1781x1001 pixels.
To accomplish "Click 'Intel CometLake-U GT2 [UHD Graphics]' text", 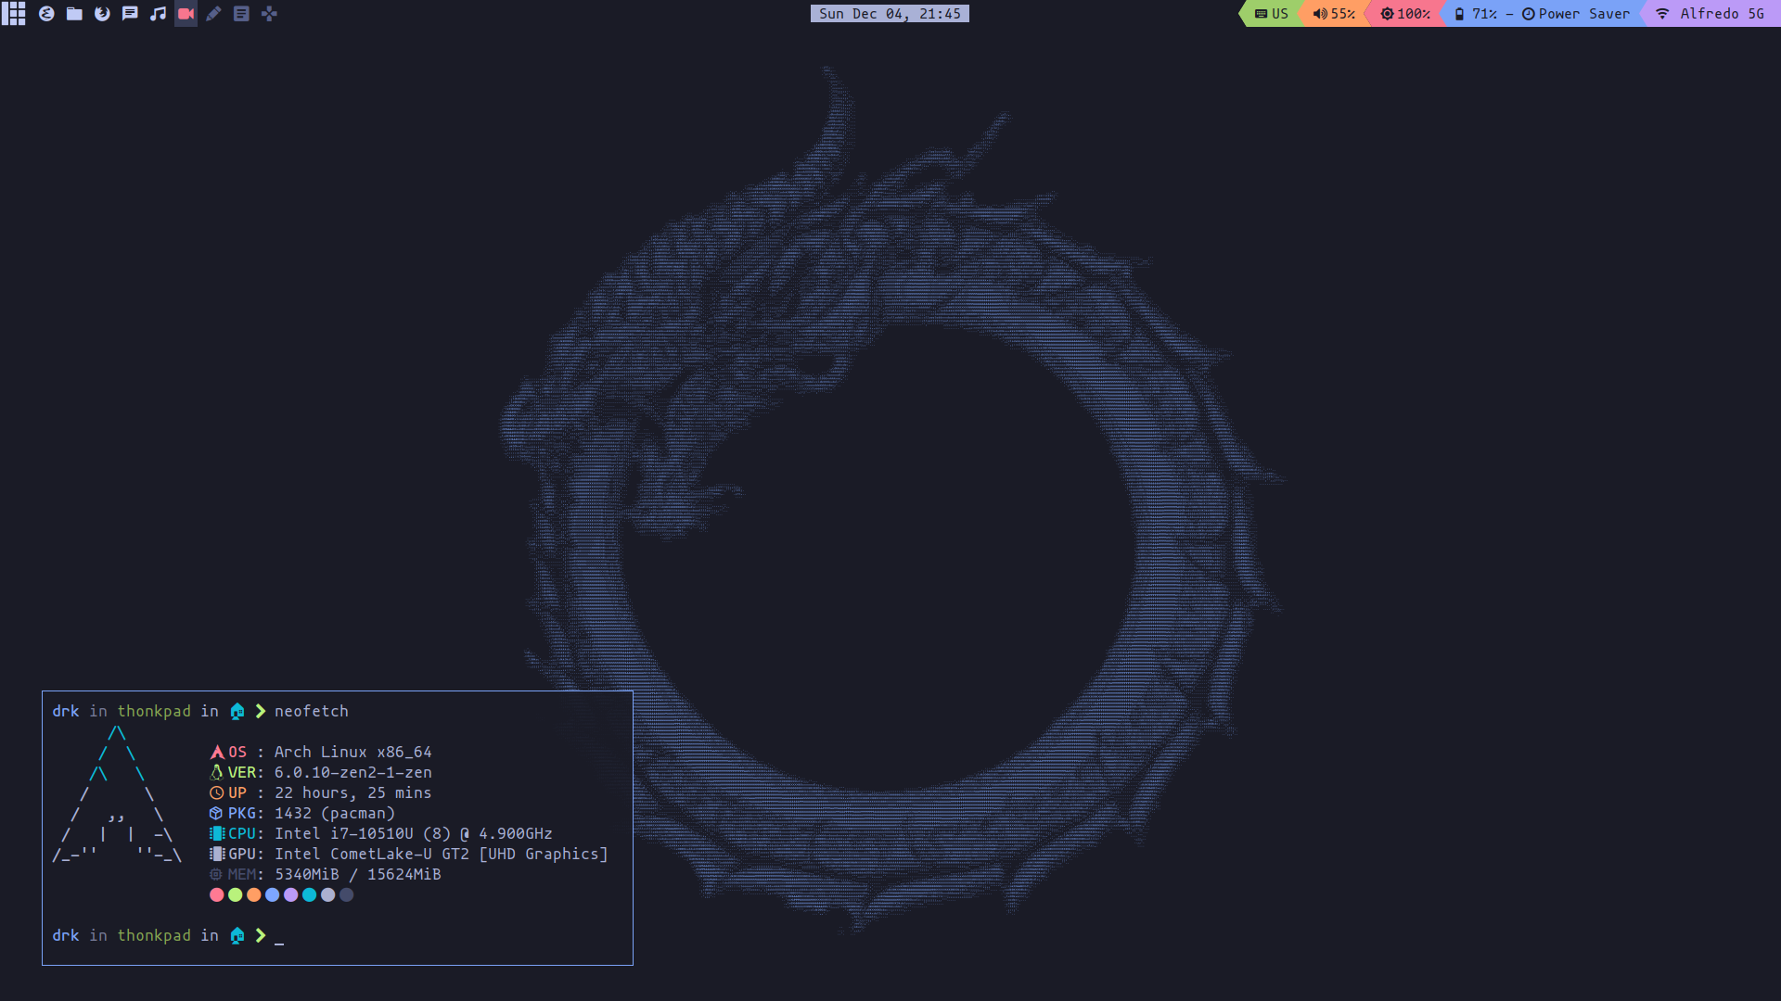I will pos(441,854).
